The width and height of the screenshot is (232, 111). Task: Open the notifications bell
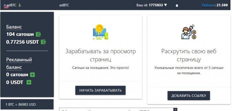pos(177,6)
